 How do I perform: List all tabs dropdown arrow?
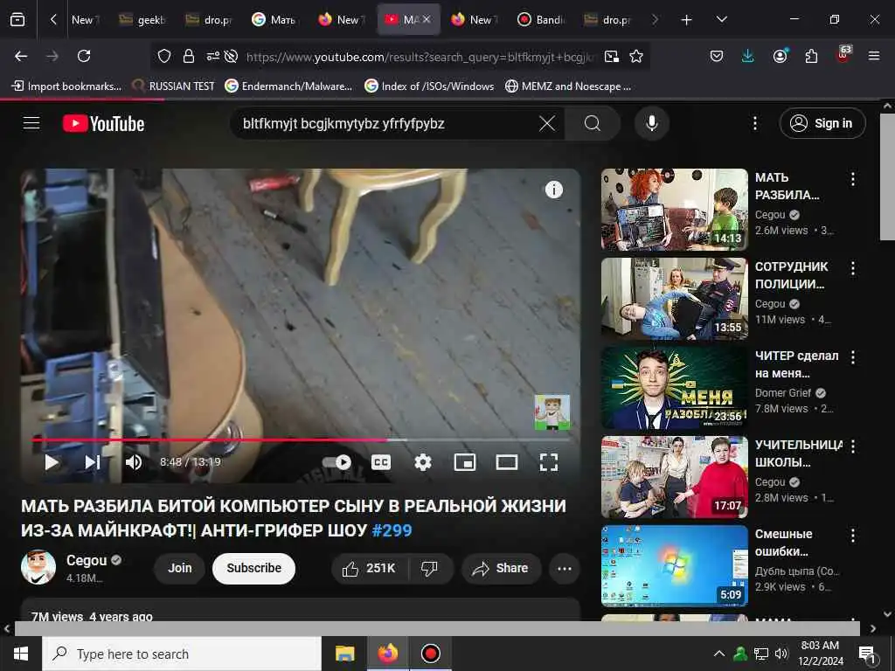(x=721, y=19)
